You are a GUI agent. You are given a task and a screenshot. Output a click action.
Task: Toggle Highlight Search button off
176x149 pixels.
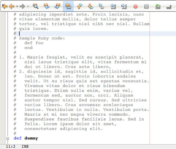coord(68,6)
